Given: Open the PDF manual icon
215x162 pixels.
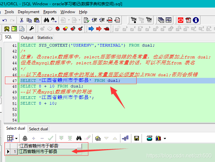Looking at the screenshot, I should (x=188, y=20).
